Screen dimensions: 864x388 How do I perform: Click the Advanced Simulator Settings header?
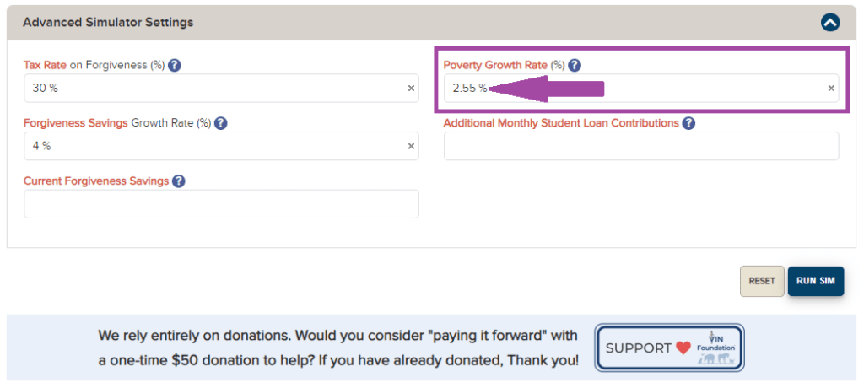pos(108,23)
